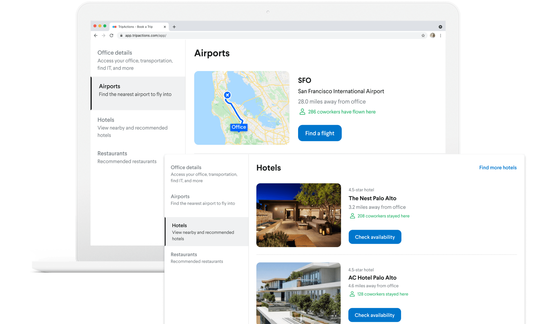Click San Francisco International Airport text
This screenshot has height=324, width=536.
341,91
